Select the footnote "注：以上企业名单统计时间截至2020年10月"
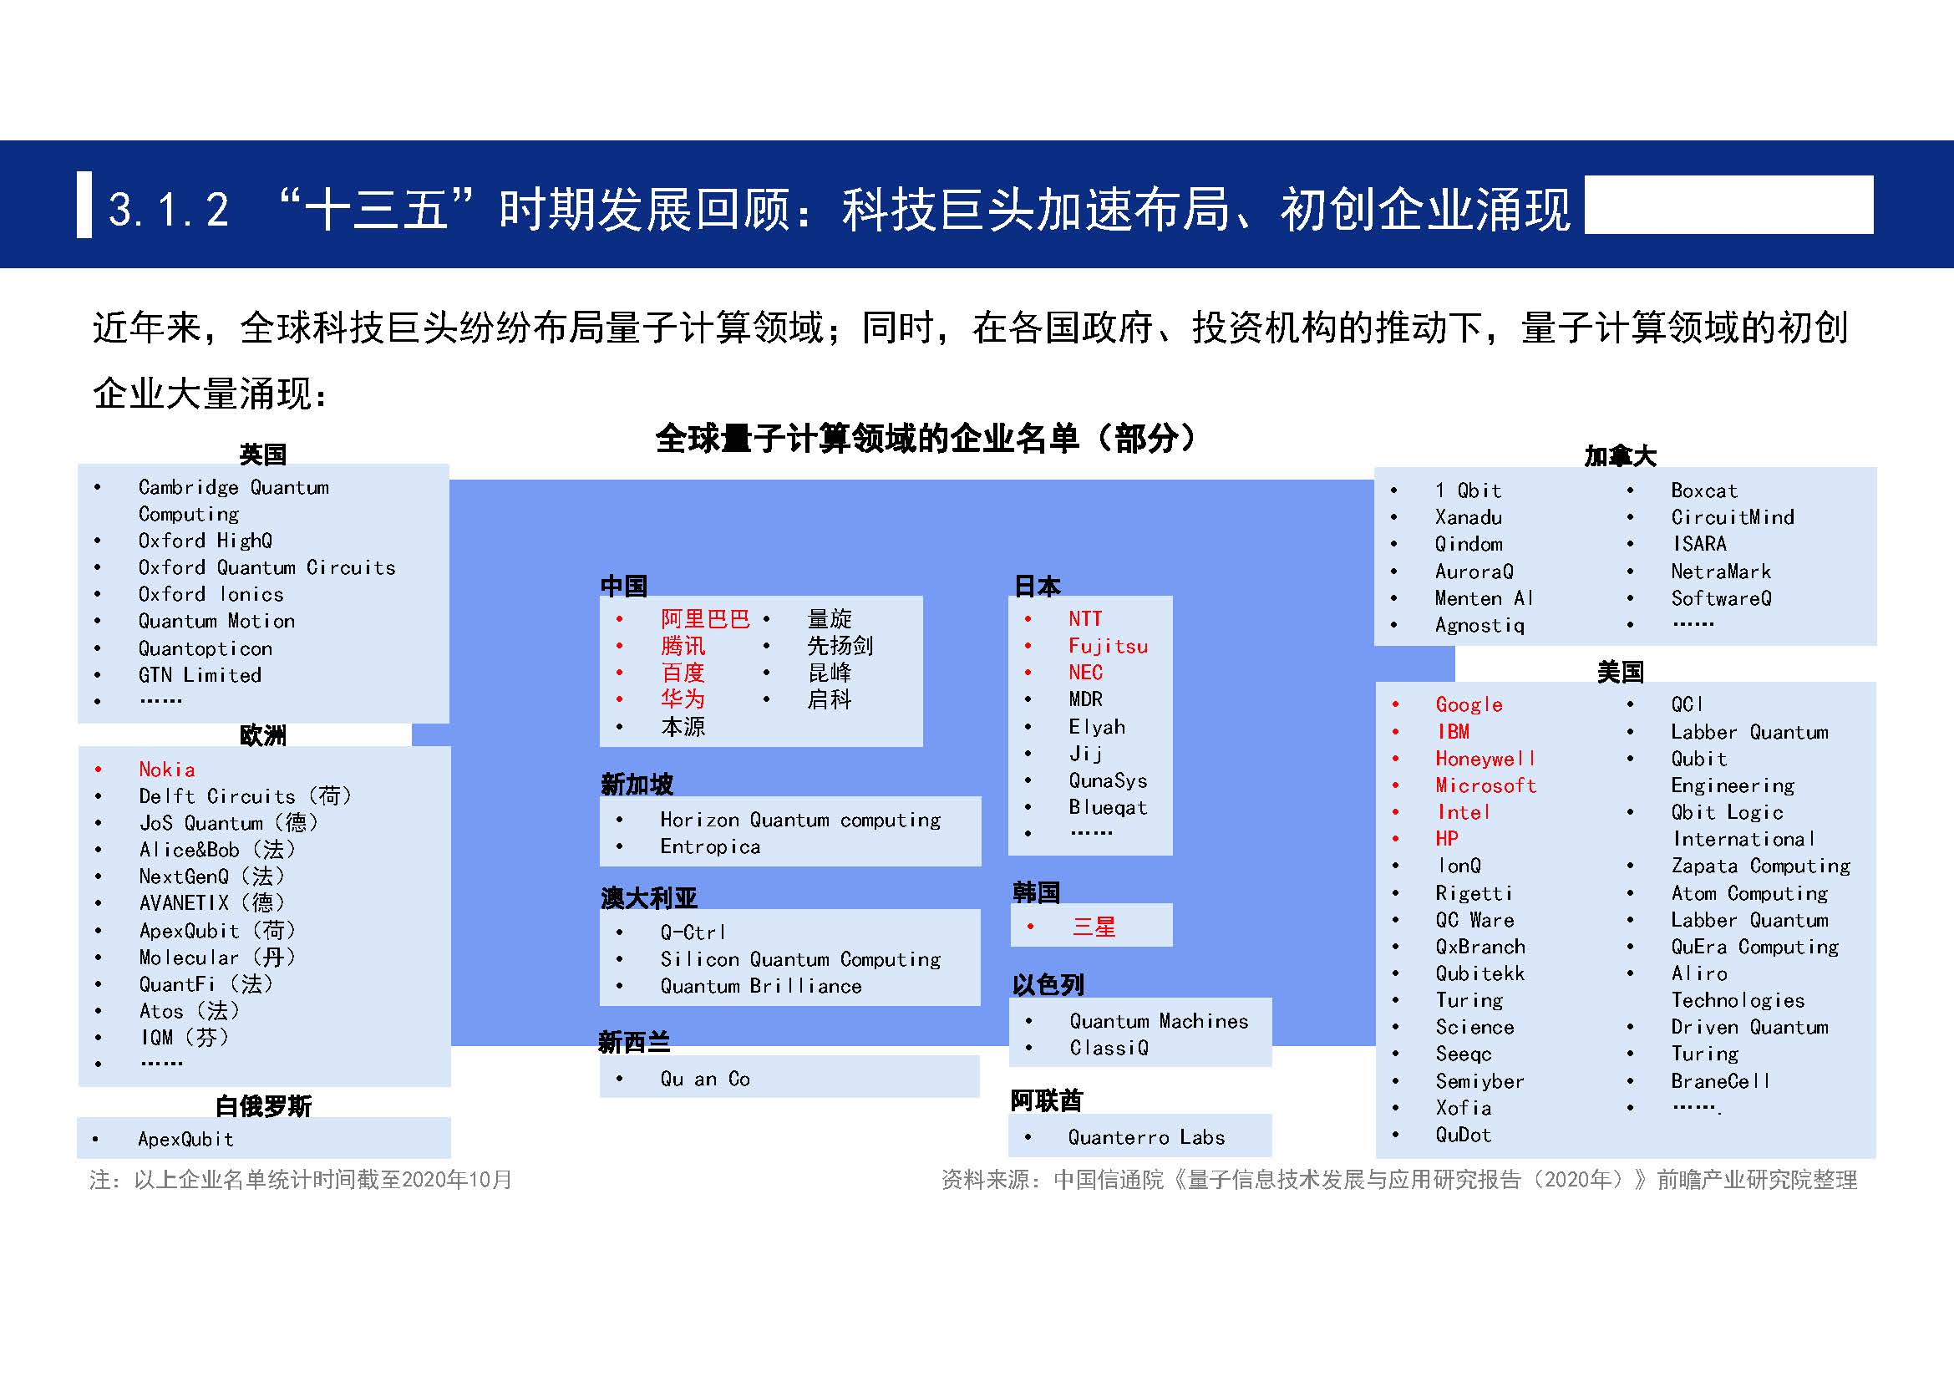 click(302, 1180)
